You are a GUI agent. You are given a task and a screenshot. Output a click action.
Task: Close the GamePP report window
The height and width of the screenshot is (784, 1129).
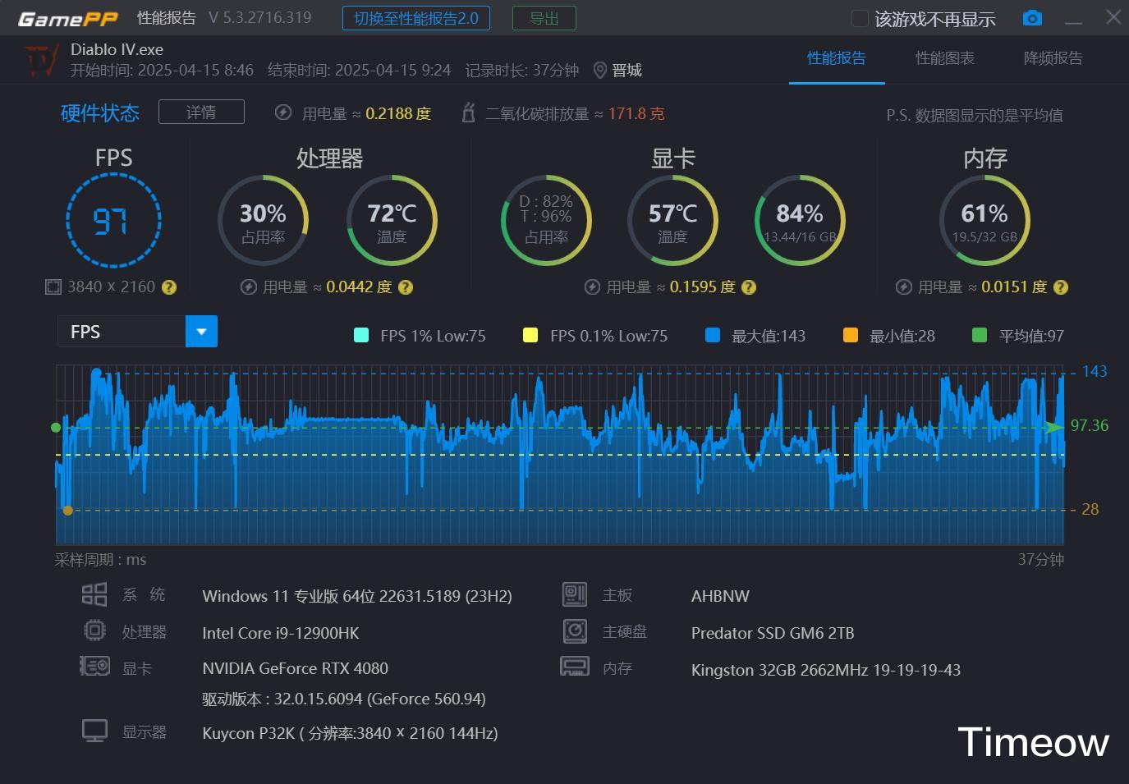(1113, 17)
